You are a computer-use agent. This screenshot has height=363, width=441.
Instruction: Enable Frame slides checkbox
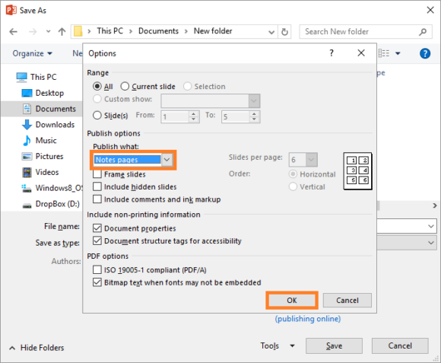click(97, 174)
